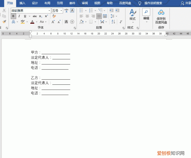
Task: Open the Styles gallery button
Action: (132, 16)
